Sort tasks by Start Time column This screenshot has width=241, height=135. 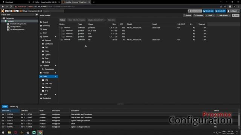[x=10, y=111]
